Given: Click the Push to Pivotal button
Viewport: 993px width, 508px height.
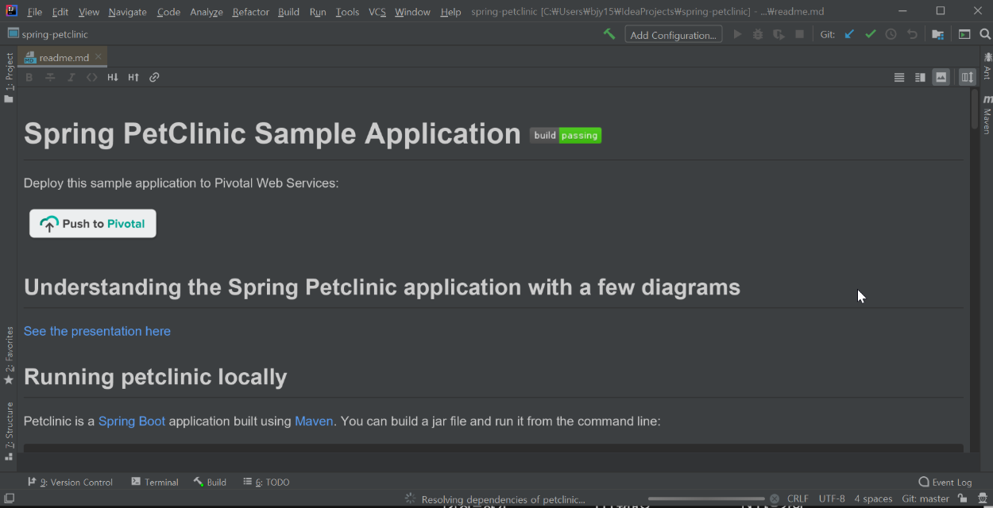Looking at the screenshot, I should click(x=93, y=224).
